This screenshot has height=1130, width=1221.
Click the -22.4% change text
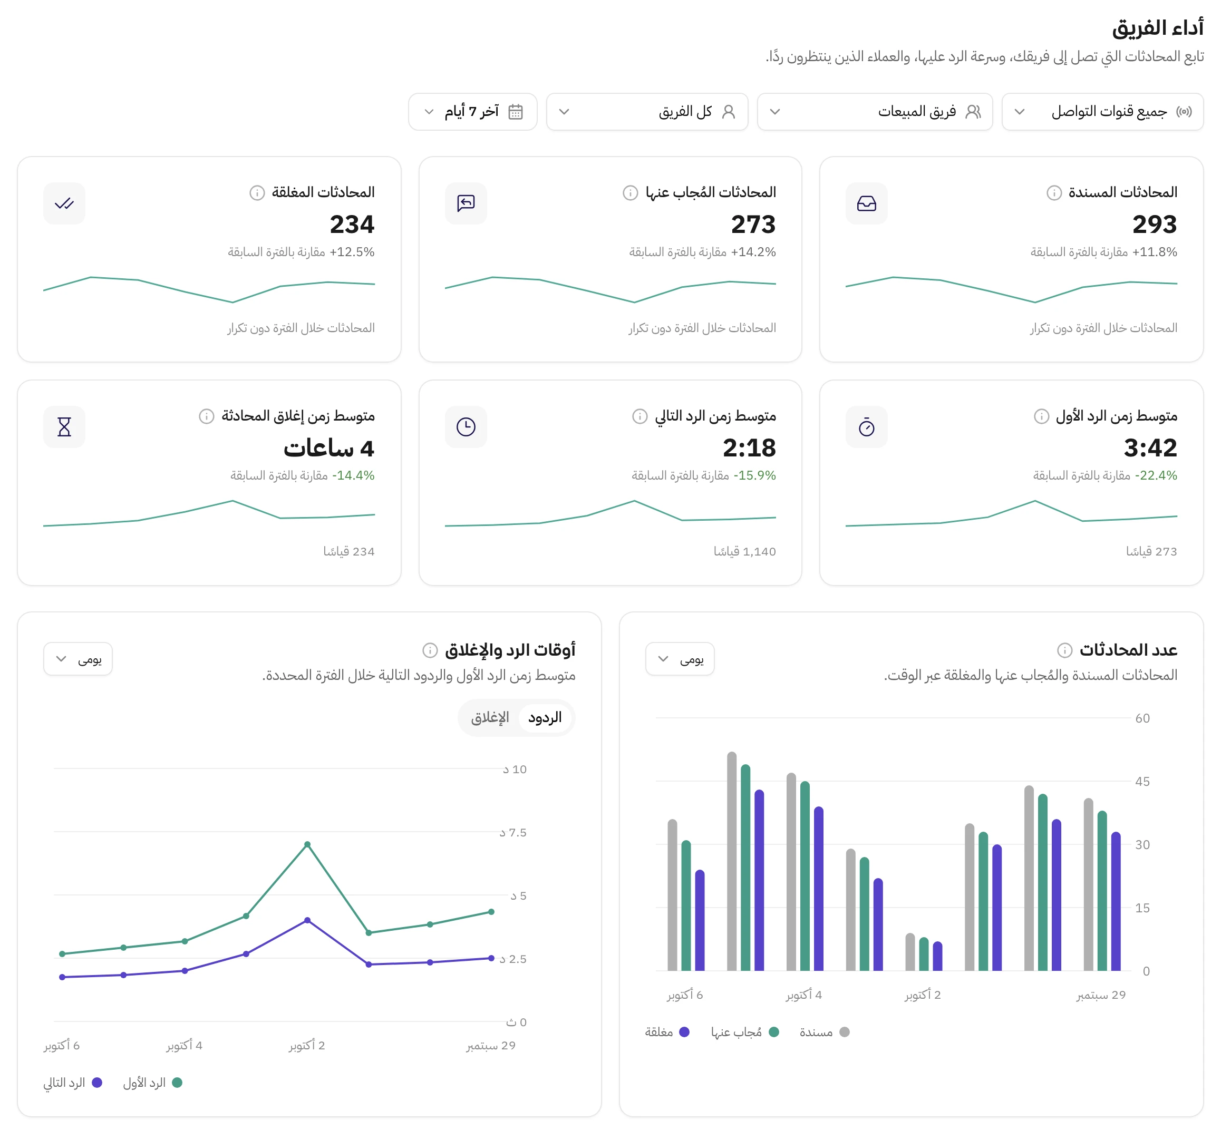[1156, 476]
